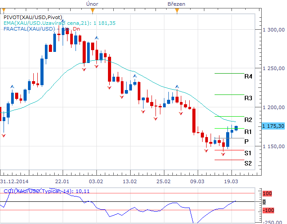Click the R2 pivot level label
Viewport: 287px width, 224px height.
tap(248, 120)
